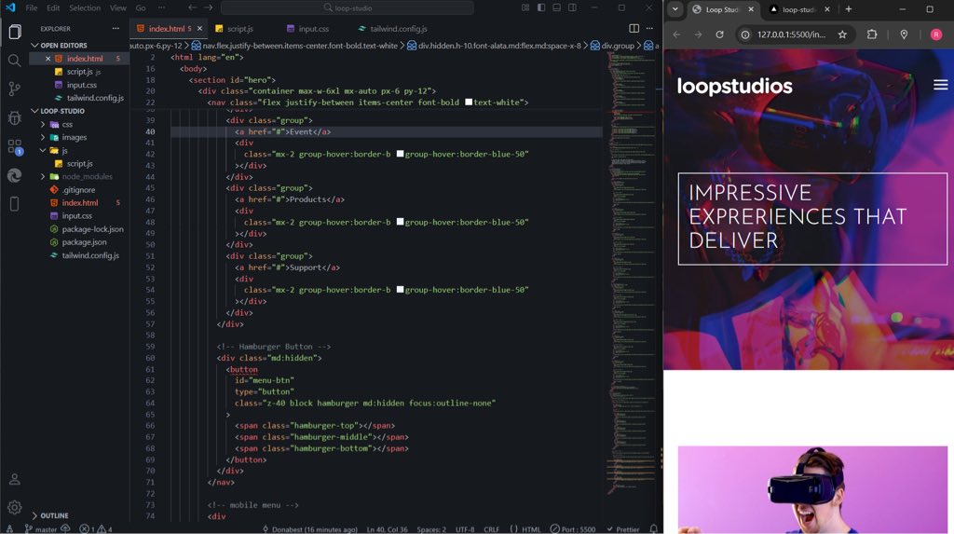Close index.html in Open Editors list
Viewport: 954px width, 534px height.
(x=48, y=59)
